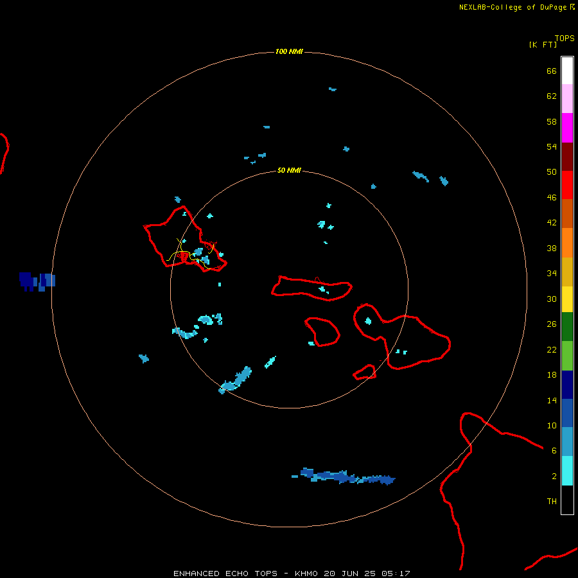The width and height of the screenshot is (578, 578).
Task: Pick the light blue 6 kft legend swatch
Action: (x=567, y=442)
